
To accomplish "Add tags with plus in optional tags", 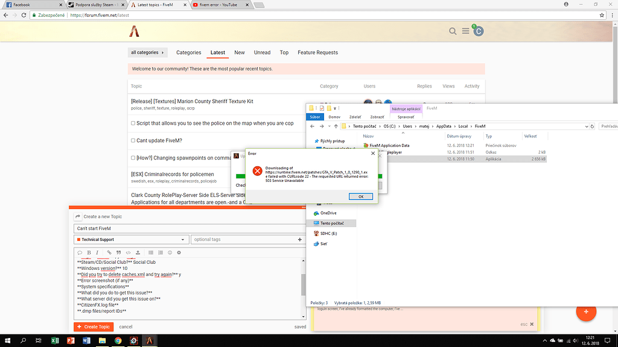I will (x=299, y=240).
